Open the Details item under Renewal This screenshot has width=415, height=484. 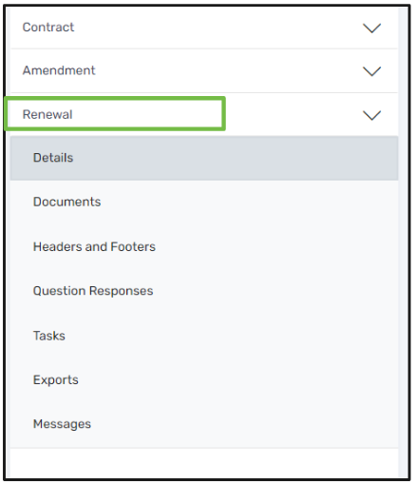click(204, 158)
